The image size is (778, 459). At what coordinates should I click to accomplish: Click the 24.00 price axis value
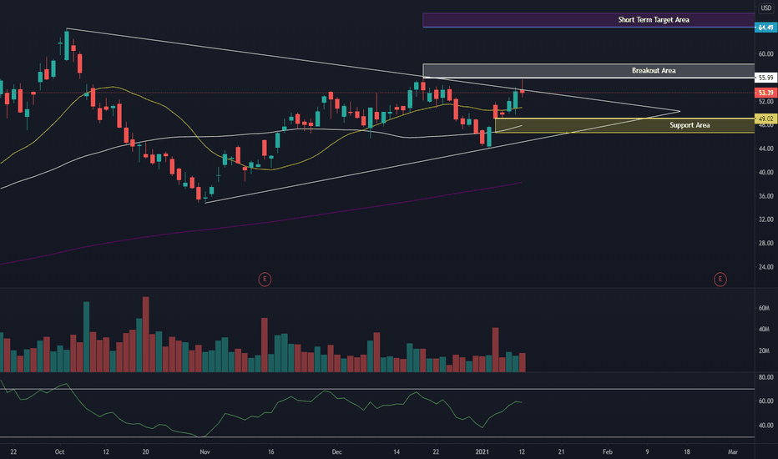pyautogui.click(x=765, y=267)
